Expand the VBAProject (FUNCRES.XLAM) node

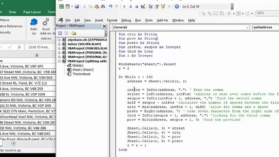click(x=59, y=48)
